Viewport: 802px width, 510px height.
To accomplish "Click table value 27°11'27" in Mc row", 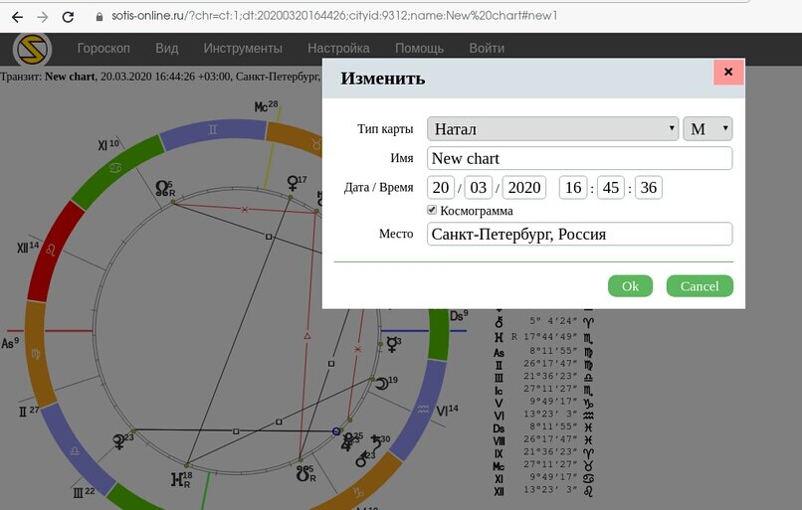I will 550,464.
